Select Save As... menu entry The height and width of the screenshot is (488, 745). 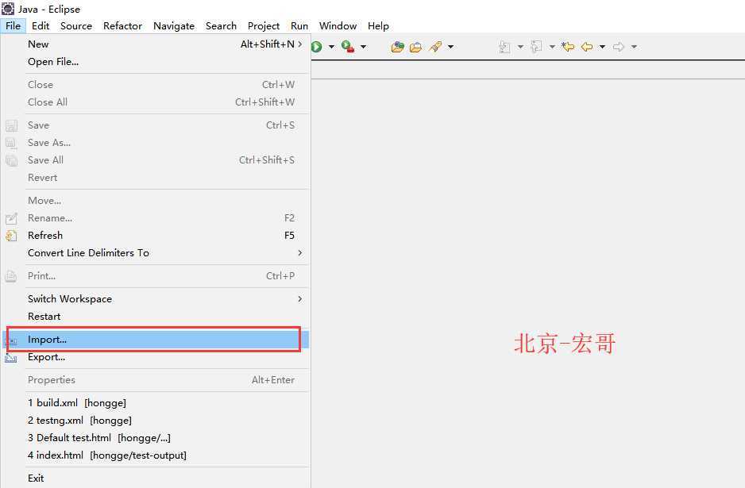tap(156, 143)
